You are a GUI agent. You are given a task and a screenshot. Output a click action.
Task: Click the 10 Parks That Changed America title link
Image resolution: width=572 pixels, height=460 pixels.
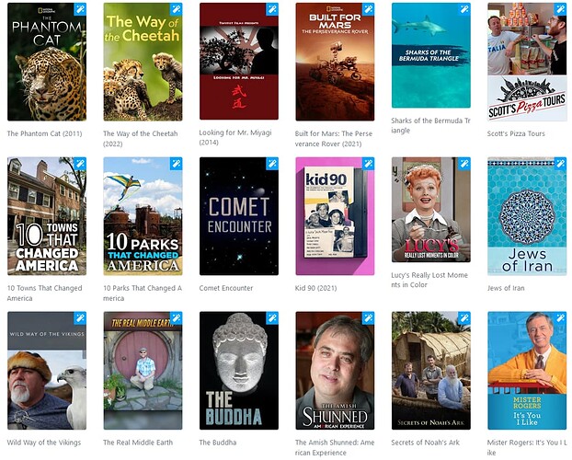click(x=143, y=293)
